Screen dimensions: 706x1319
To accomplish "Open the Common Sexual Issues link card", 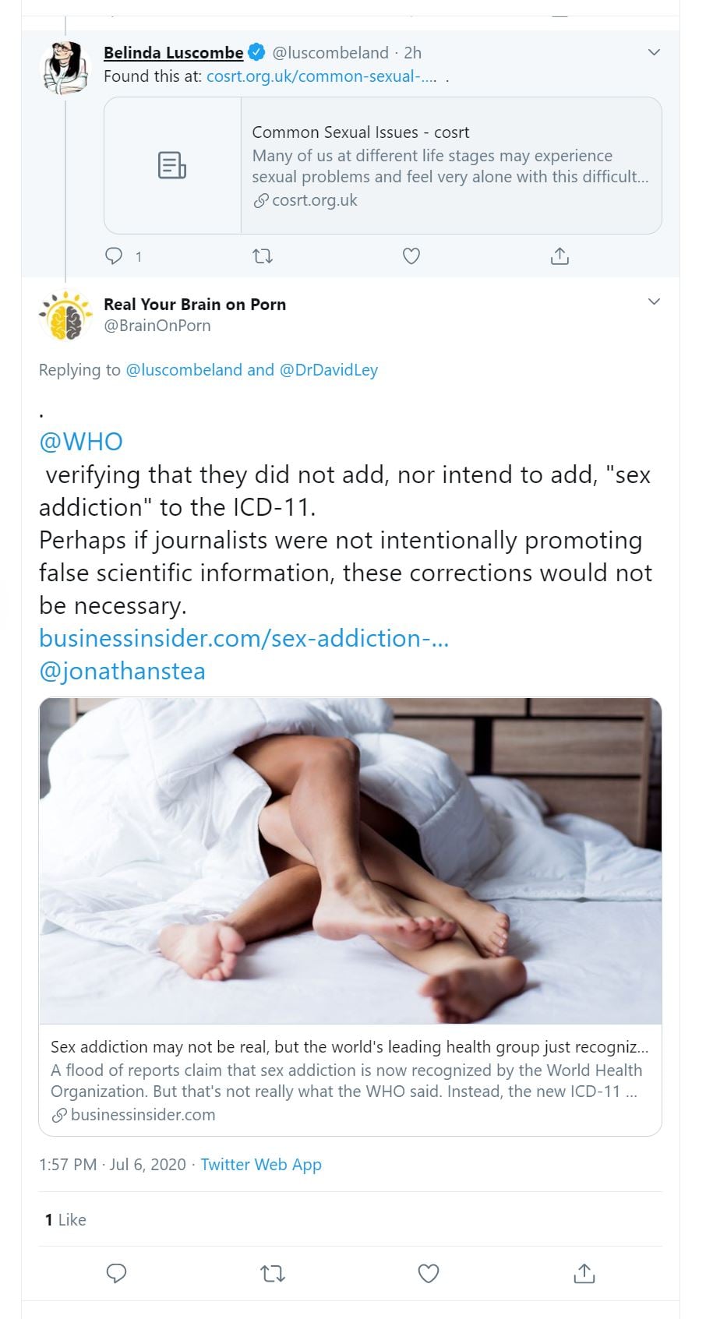I will tap(383, 165).
